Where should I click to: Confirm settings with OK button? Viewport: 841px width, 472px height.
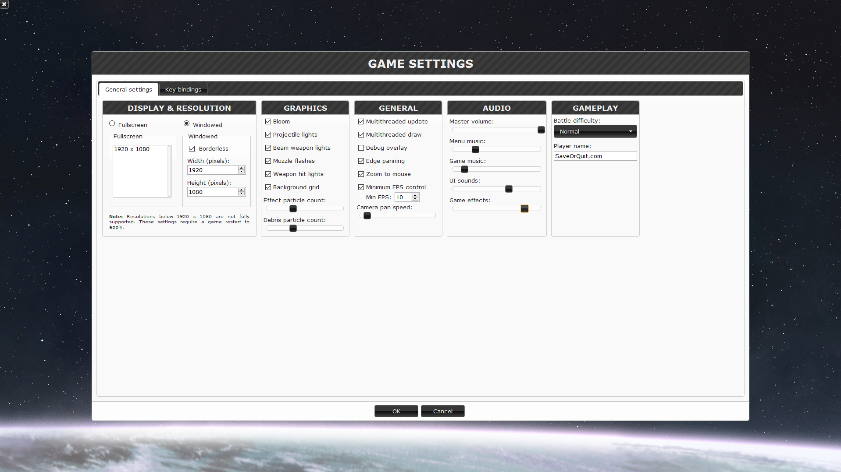point(396,411)
